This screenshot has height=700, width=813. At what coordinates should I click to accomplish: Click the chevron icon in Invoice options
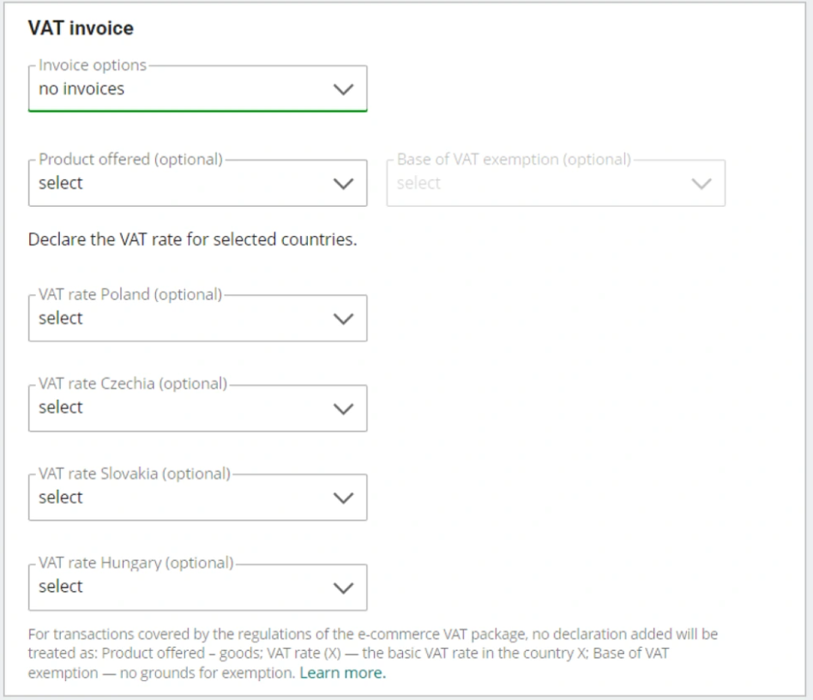343,89
